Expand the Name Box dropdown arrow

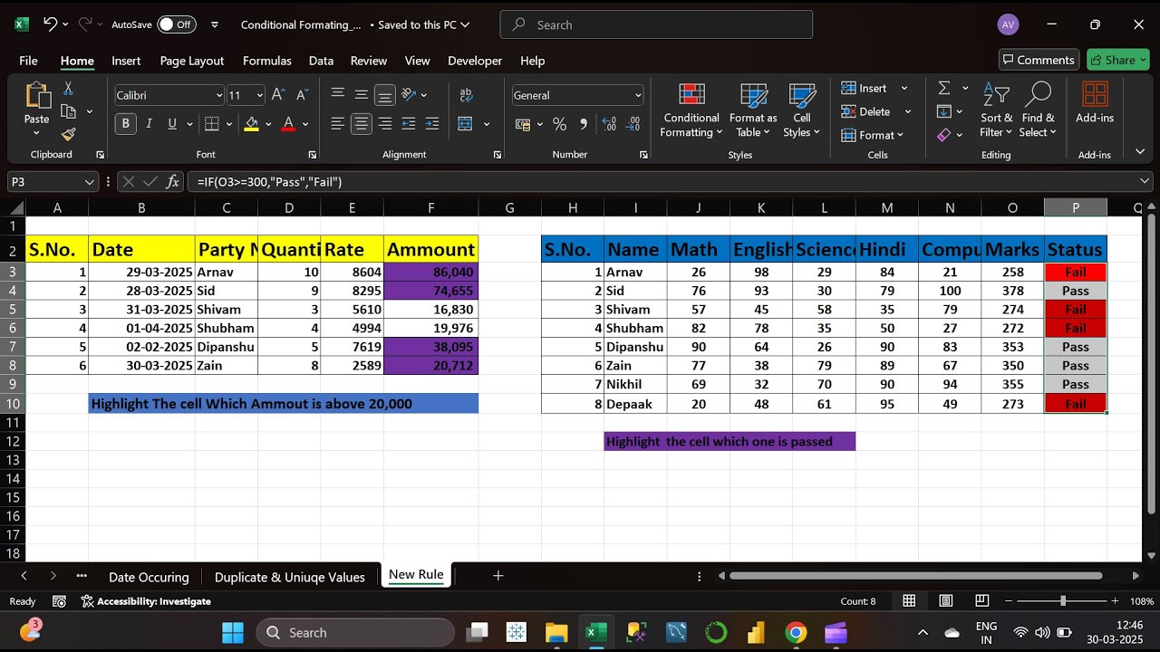coord(89,182)
